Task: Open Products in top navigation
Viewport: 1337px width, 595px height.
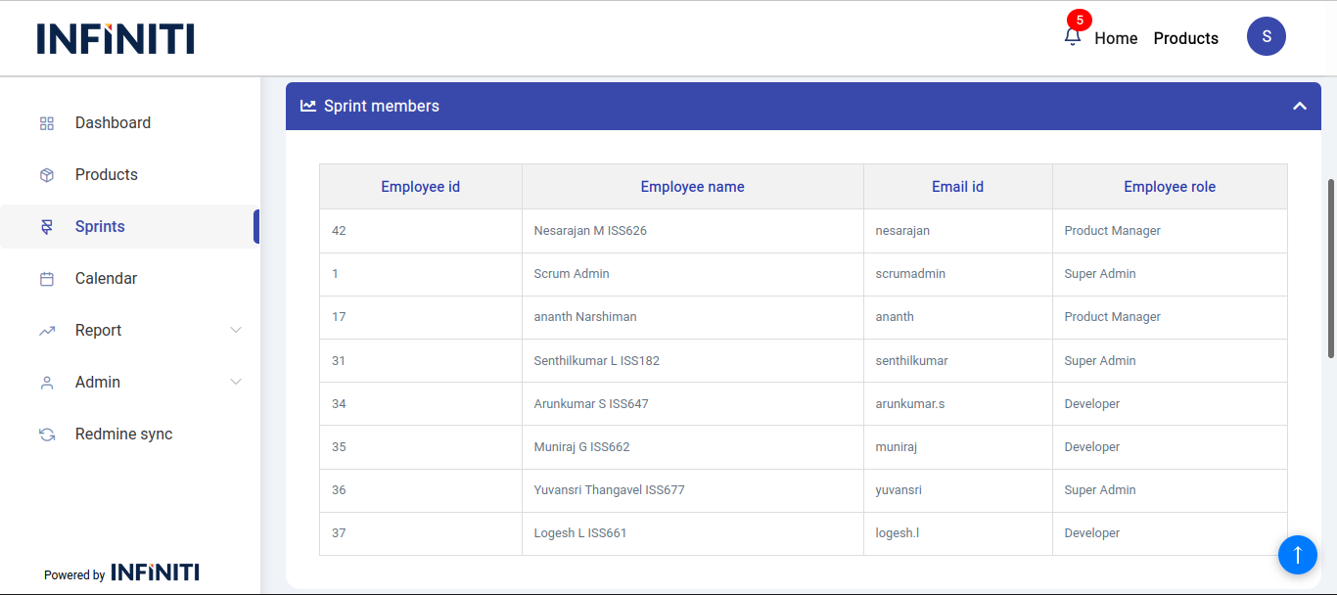Action: pos(1185,38)
